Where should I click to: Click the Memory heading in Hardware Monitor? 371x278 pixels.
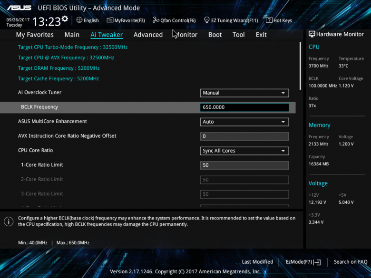point(320,125)
